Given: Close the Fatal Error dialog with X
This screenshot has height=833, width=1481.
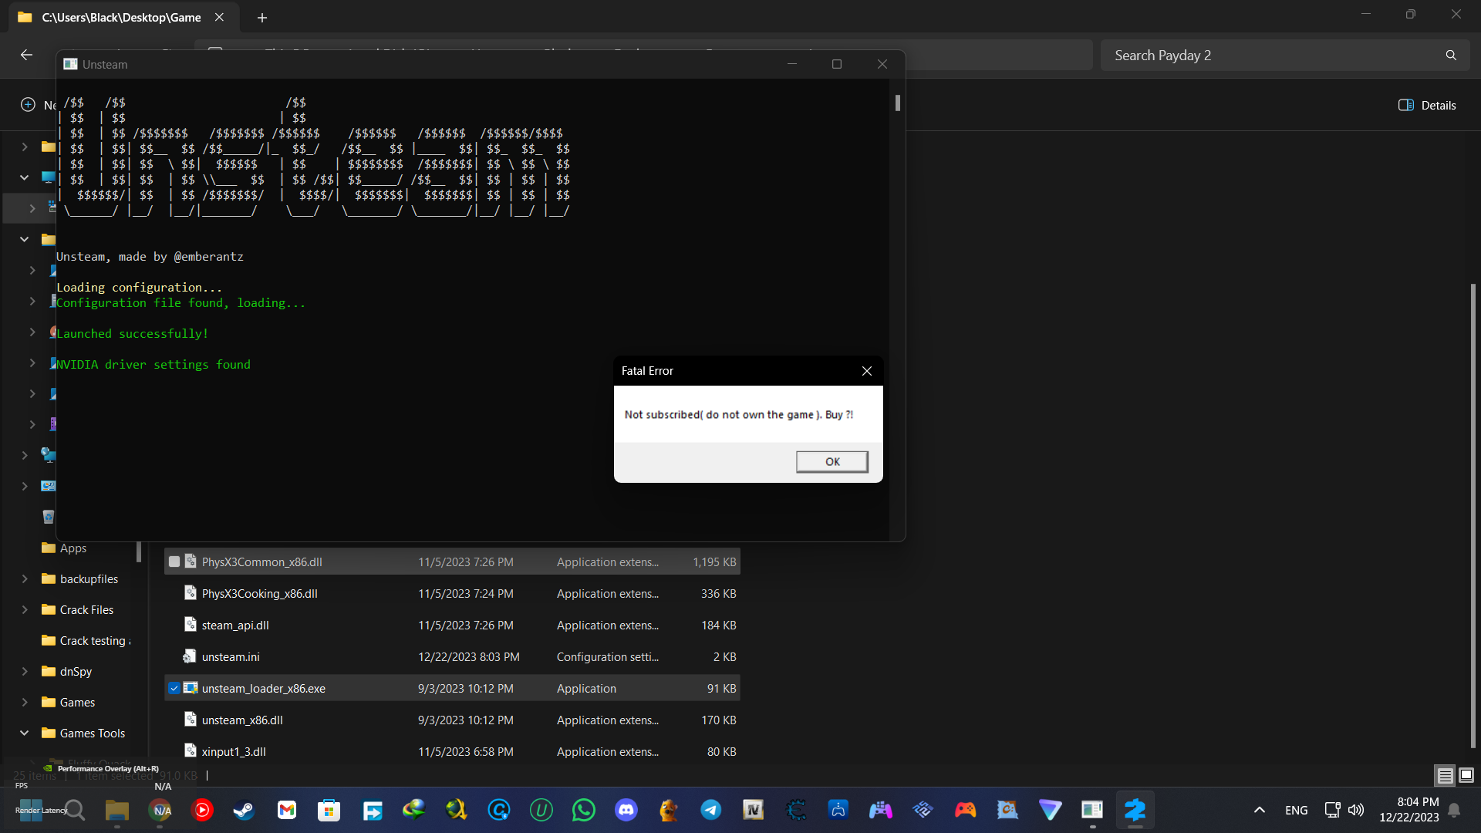Looking at the screenshot, I should pos(867,371).
